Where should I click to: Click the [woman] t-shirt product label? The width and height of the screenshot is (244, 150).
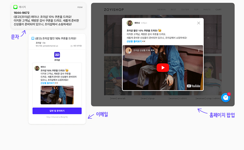(x=178, y=98)
